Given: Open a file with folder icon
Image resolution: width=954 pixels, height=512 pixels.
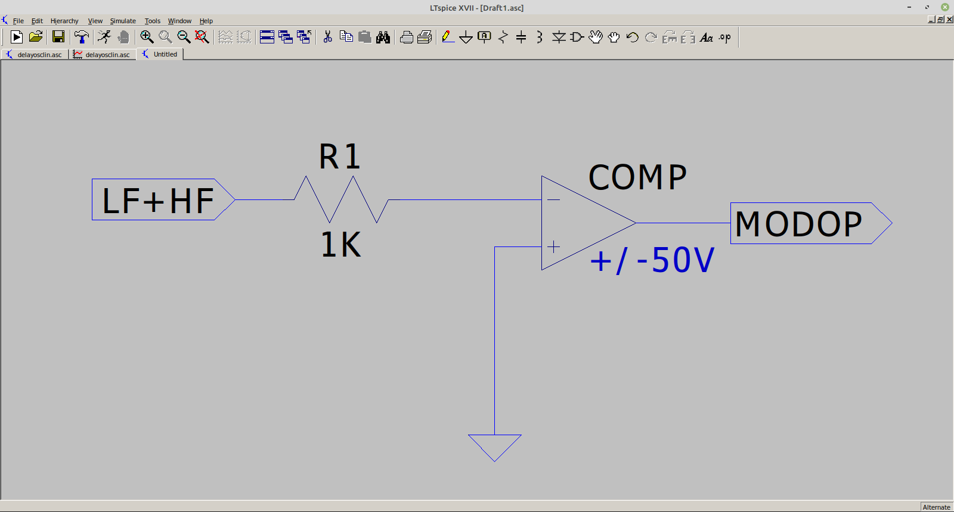Looking at the screenshot, I should point(36,37).
